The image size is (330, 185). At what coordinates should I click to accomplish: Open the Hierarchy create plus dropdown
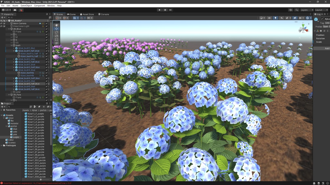pos(3,17)
